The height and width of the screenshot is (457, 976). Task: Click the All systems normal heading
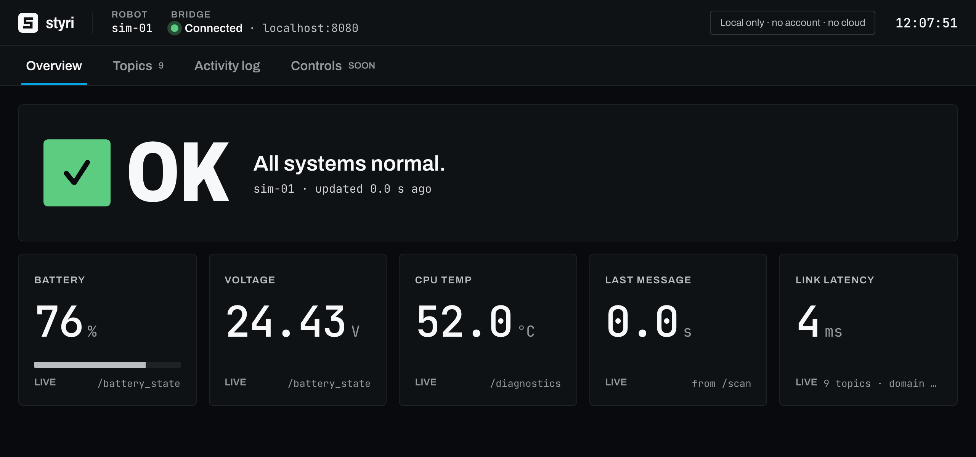(x=349, y=164)
